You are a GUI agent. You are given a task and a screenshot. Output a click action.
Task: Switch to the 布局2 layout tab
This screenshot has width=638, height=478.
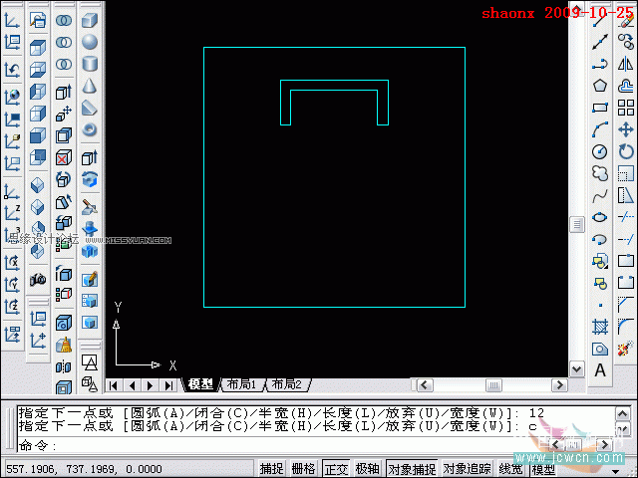tap(287, 384)
